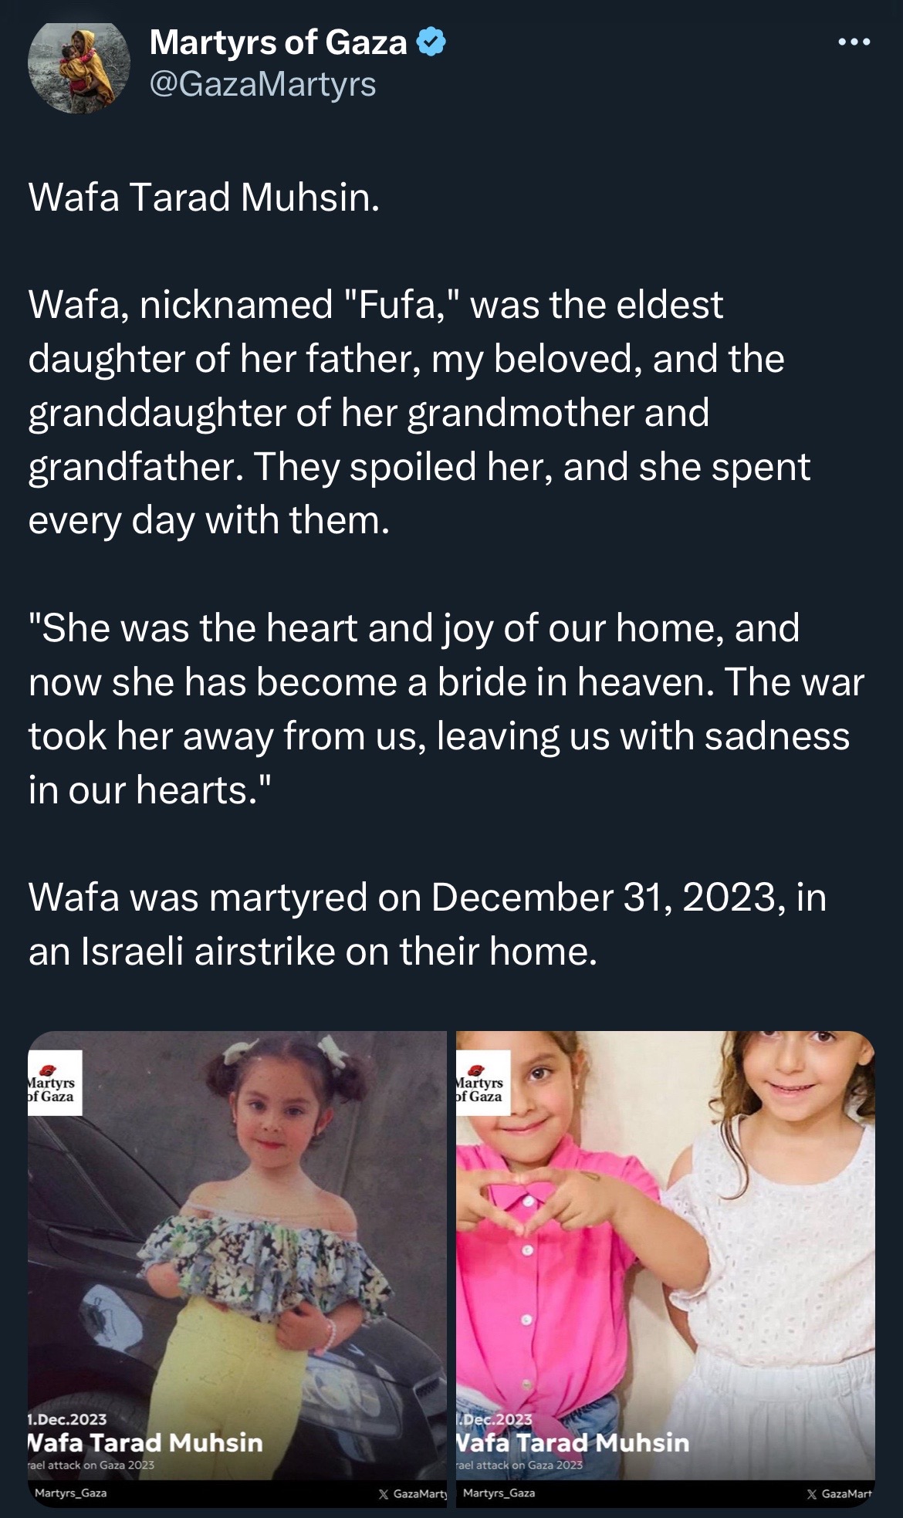Click the paragraph about nickname "Fufa"
Viewport: 903px width, 1518px height.
tap(420, 412)
